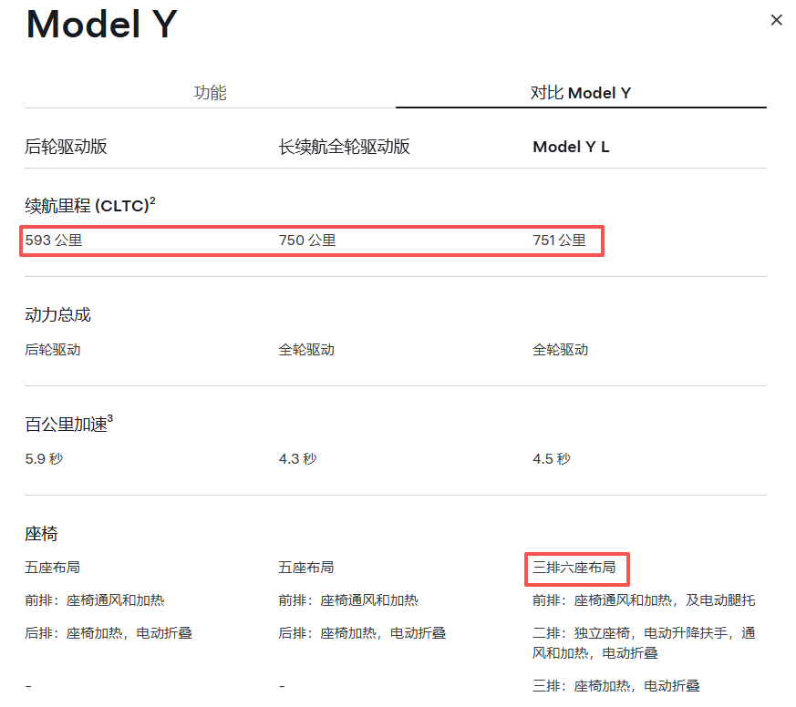The width and height of the screenshot is (796, 707).
Task: Click the 三排:座椅加热,电动折叠 text
Action: [616, 686]
